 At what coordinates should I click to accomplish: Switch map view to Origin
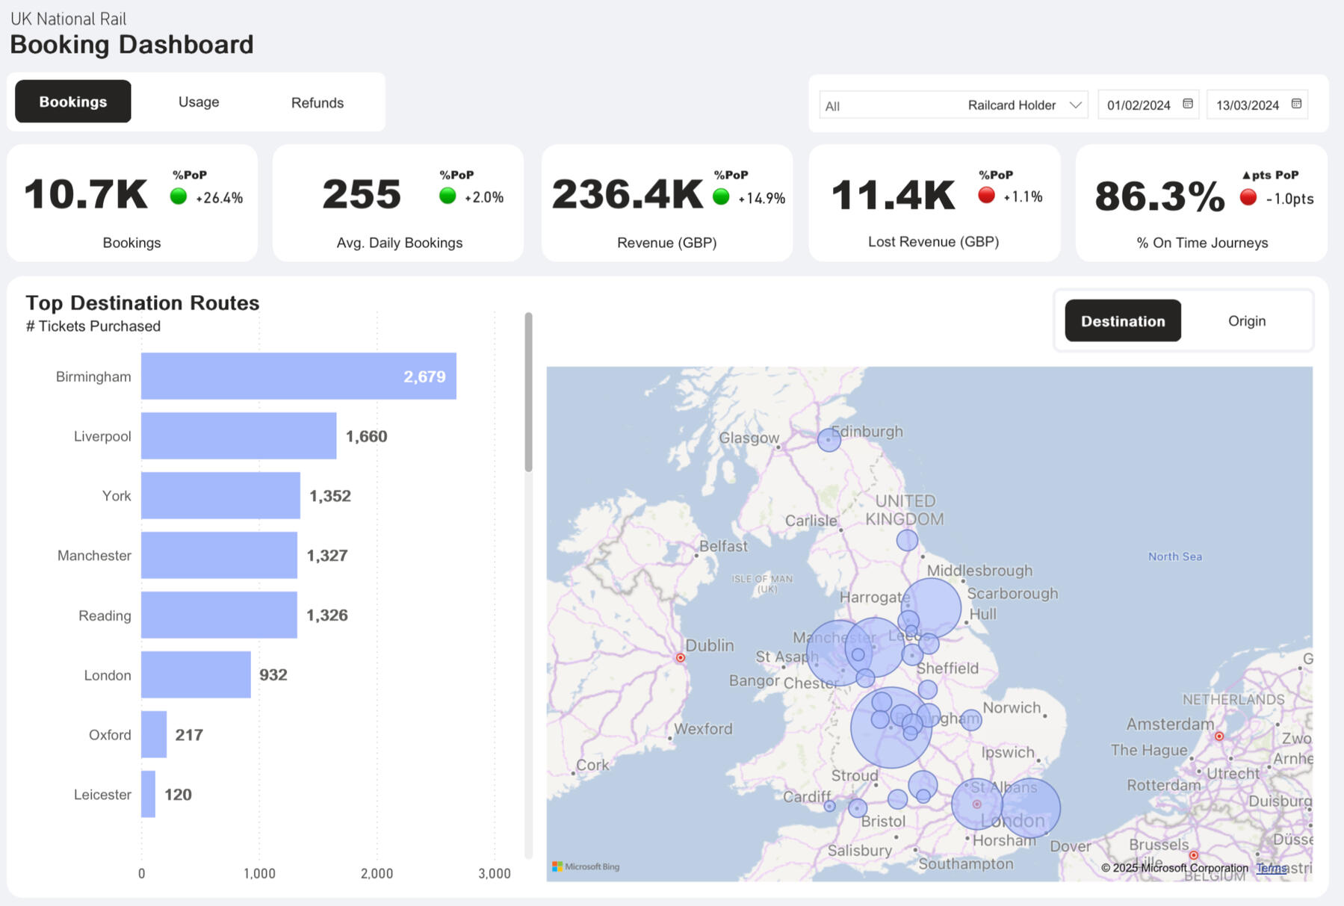tap(1246, 321)
